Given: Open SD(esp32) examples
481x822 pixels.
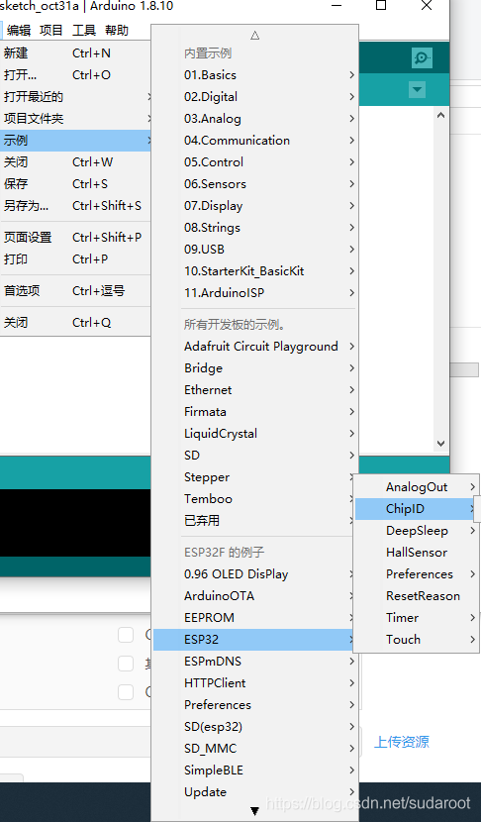Looking at the screenshot, I should pos(255,727).
